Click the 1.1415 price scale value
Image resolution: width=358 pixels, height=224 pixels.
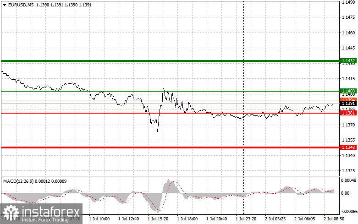pyautogui.click(x=348, y=79)
